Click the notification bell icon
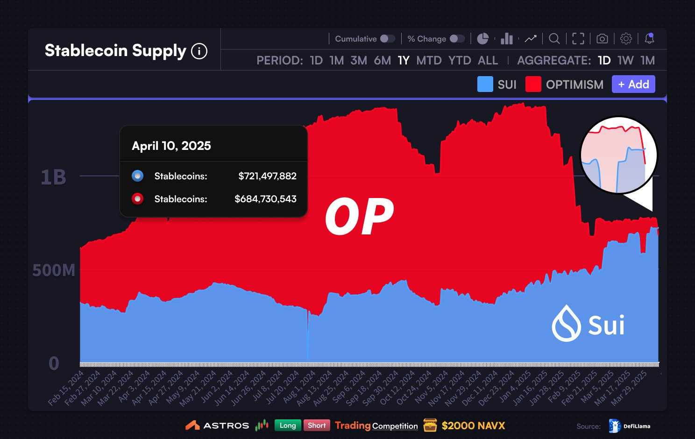Image resolution: width=695 pixels, height=439 pixels. pyautogui.click(x=649, y=39)
